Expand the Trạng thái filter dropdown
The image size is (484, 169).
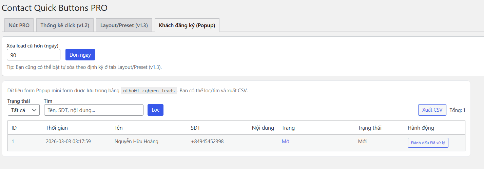pos(23,110)
